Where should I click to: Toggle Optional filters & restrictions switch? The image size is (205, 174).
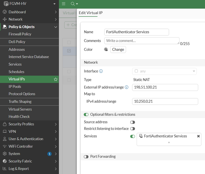(x=86, y=114)
